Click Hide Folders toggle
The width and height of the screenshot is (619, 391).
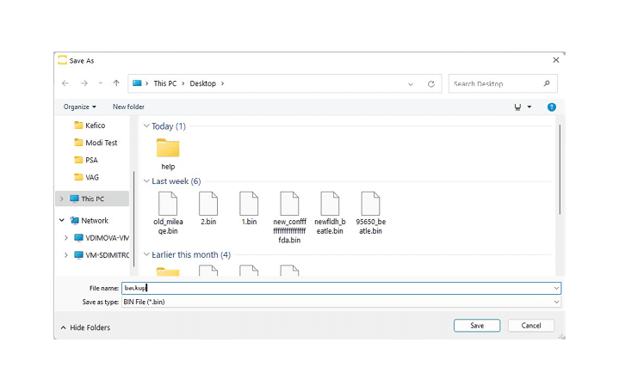click(x=85, y=327)
